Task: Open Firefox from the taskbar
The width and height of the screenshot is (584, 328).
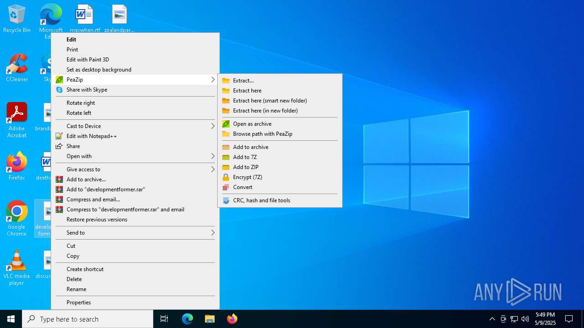Action: (x=232, y=319)
